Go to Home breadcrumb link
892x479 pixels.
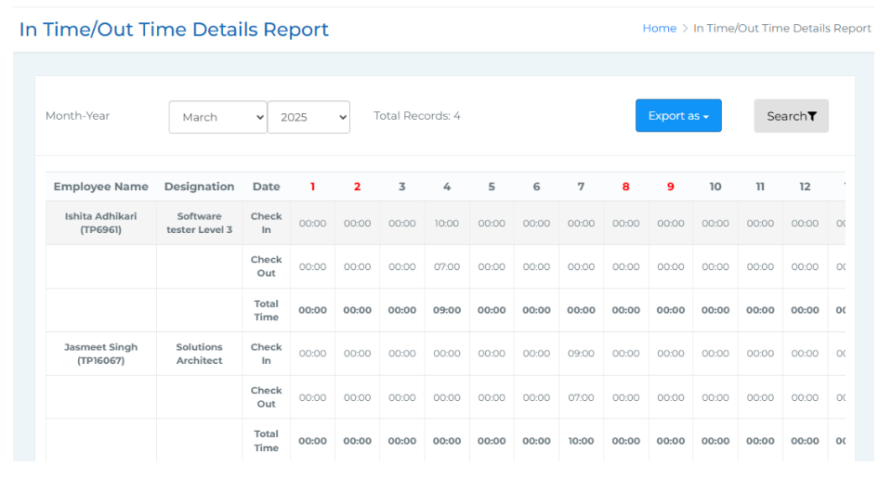[659, 29]
